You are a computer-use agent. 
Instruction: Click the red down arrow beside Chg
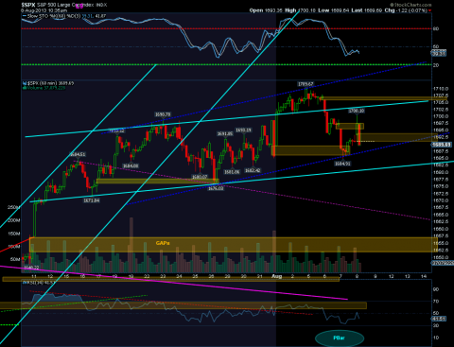429,10
